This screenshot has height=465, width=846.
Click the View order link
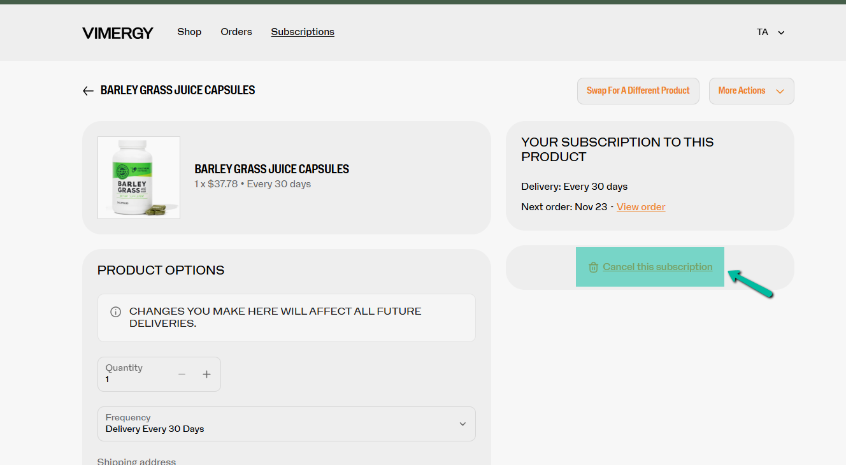pyautogui.click(x=641, y=207)
